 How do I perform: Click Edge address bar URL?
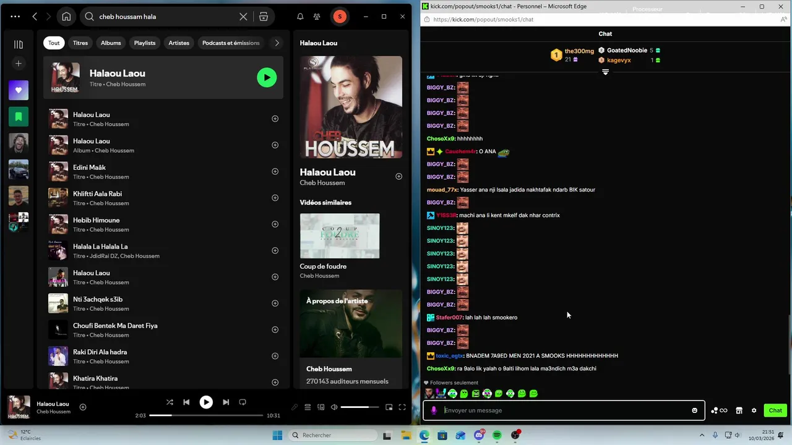click(483, 19)
